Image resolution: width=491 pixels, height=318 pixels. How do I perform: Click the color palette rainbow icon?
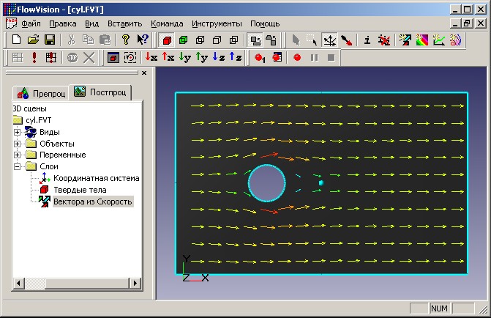[421, 40]
